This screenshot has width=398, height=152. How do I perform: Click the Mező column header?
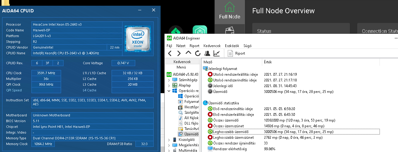[x=232, y=62]
